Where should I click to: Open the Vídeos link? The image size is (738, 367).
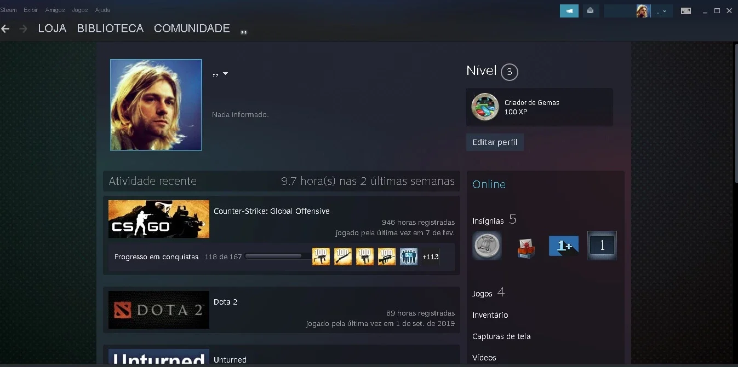(484, 358)
